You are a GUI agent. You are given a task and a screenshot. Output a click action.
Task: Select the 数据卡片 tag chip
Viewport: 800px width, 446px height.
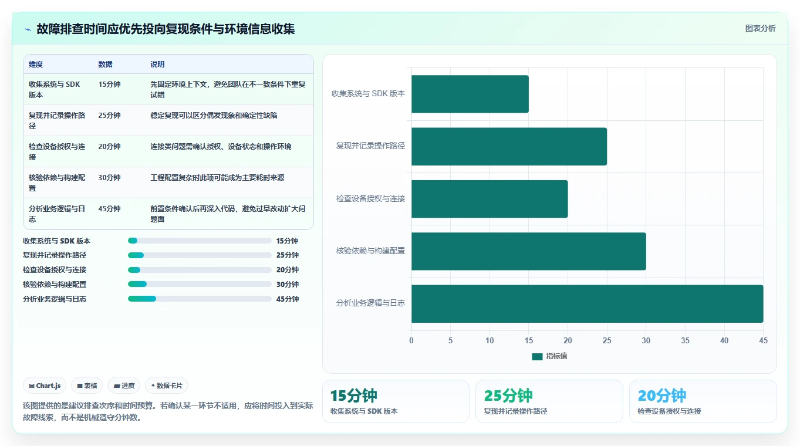click(x=167, y=386)
